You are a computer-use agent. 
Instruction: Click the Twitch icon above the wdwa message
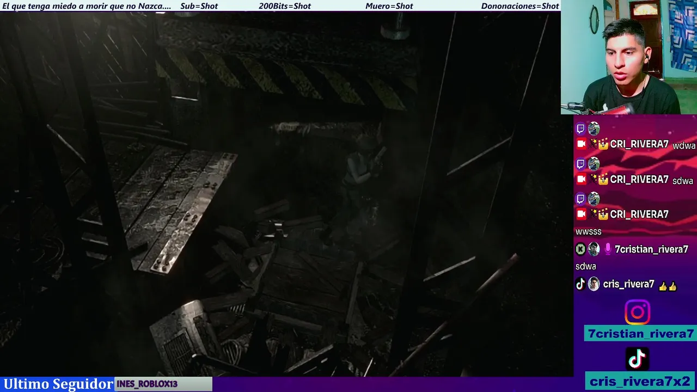coord(580,129)
